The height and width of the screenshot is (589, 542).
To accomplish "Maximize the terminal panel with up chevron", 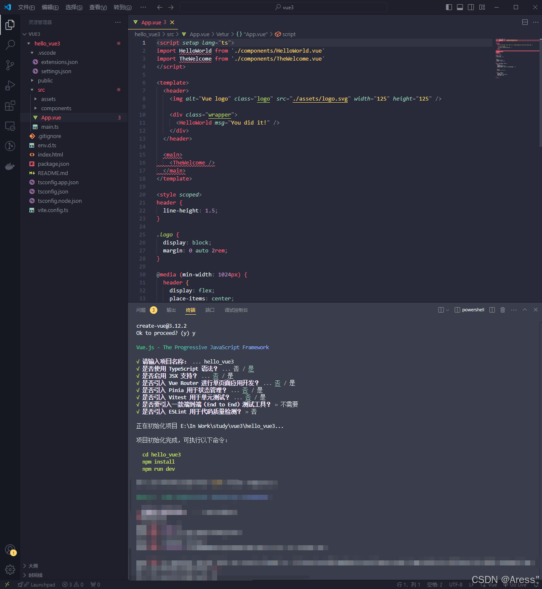I will coord(525,310).
